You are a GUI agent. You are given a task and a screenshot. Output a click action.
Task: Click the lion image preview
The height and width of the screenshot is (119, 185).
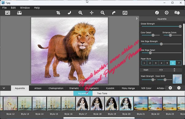tap(69, 50)
